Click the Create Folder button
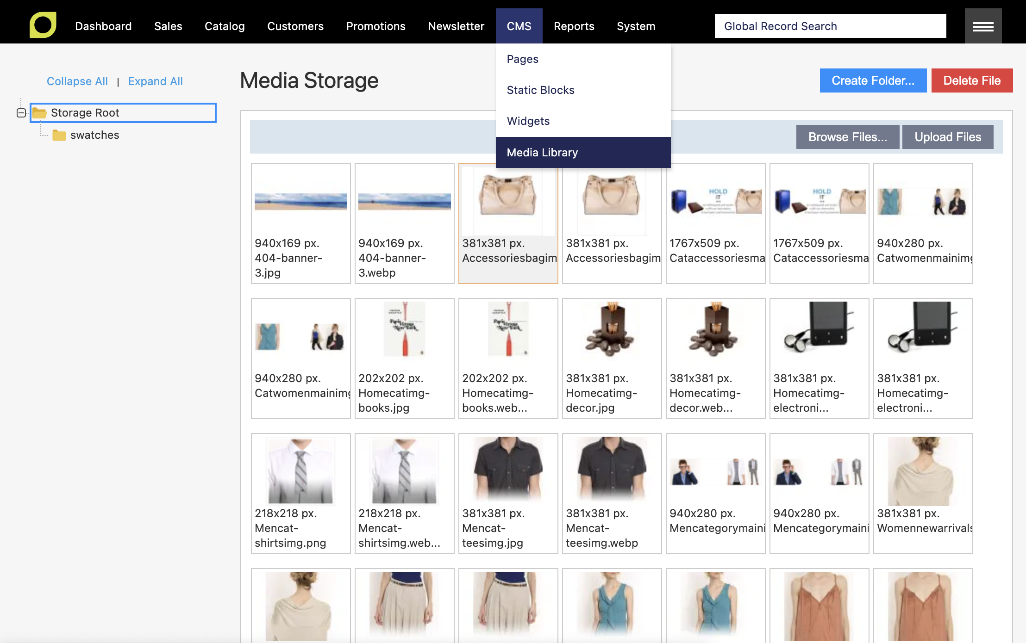 [873, 80]
